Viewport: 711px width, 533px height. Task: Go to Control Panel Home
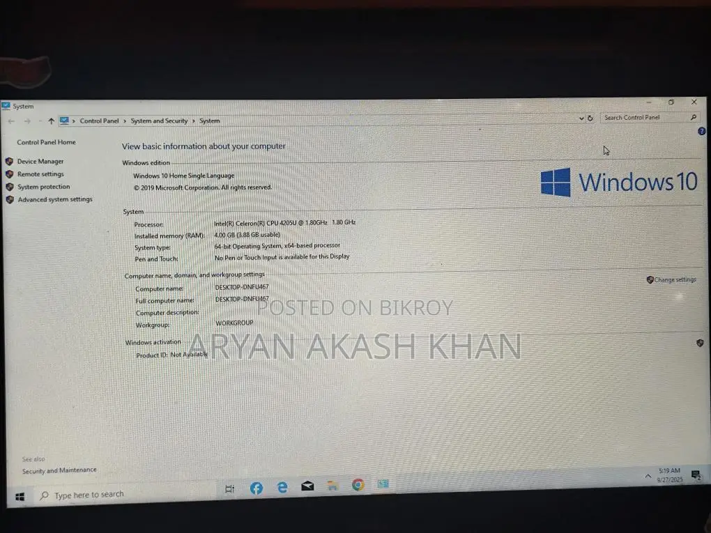point(46,142)
